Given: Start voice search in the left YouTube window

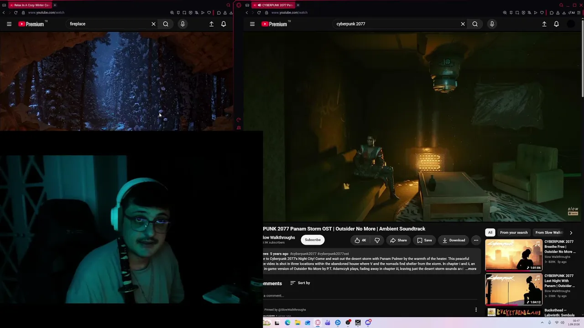Looking at the screenshot, I should tap(182, 24).
